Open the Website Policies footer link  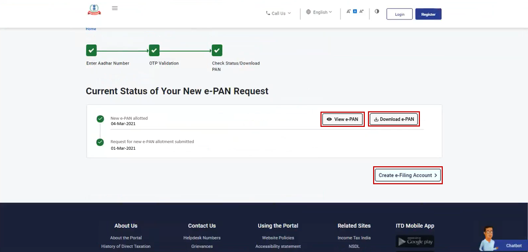pos(278,238)
